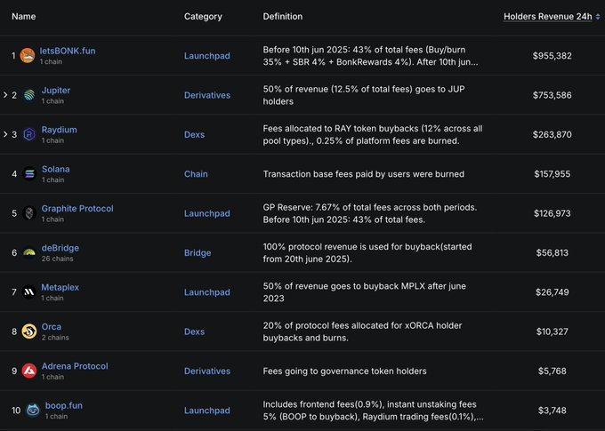Open the boop.fun protocol link
605x431 pixels.
pyautogui.click(x=64, y=405)
